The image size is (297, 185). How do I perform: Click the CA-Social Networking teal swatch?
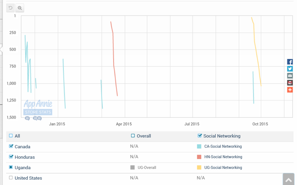(x=199, y=146)
